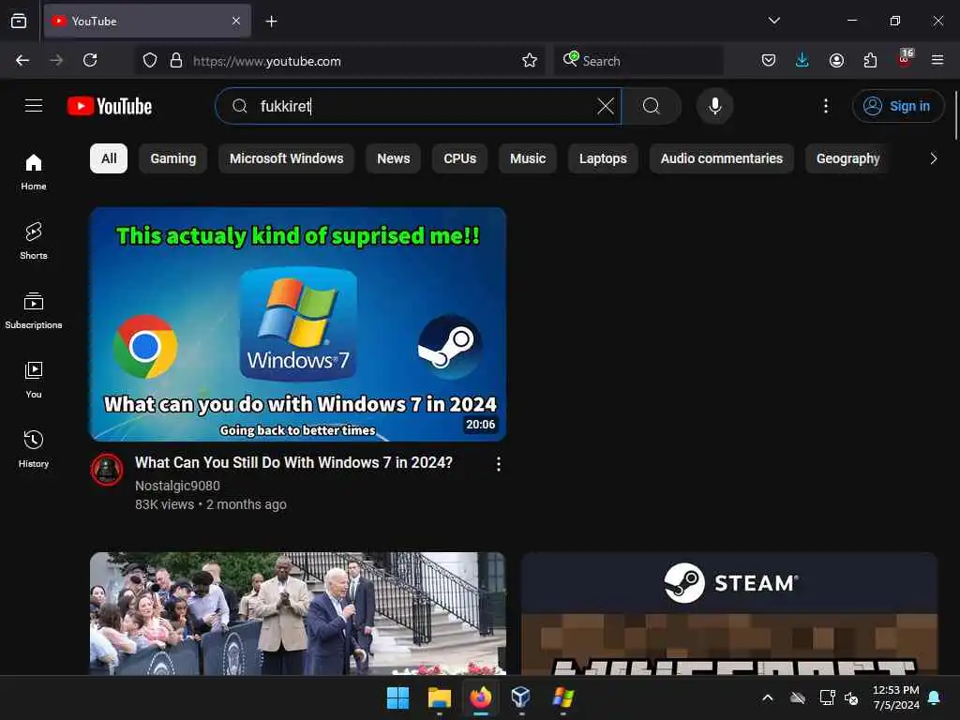Select the Gaming filter chip
The image size is (960, 720).
click(173, 158)
